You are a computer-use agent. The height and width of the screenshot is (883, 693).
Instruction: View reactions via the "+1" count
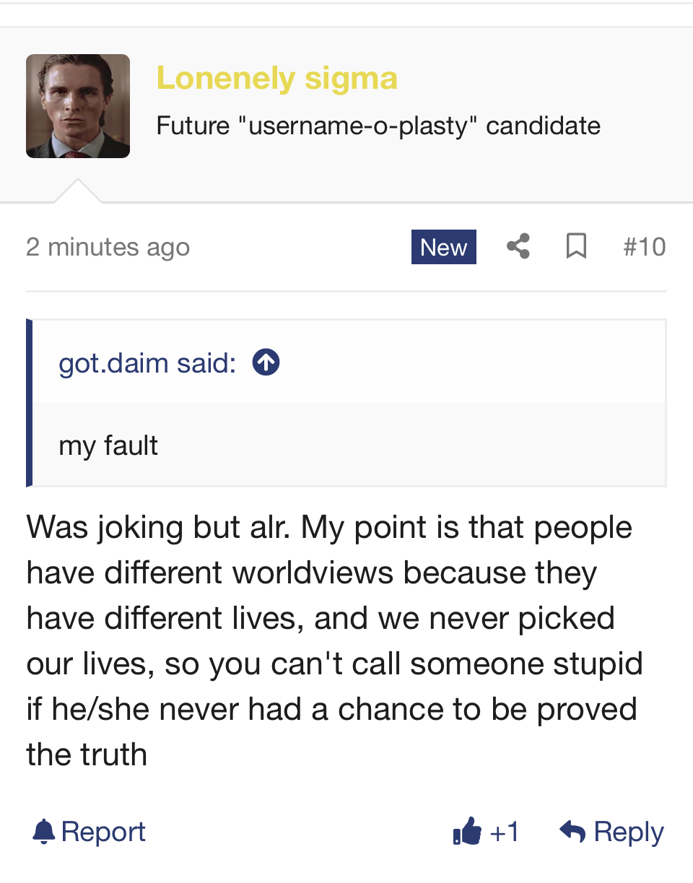click(x=505, y=832)
